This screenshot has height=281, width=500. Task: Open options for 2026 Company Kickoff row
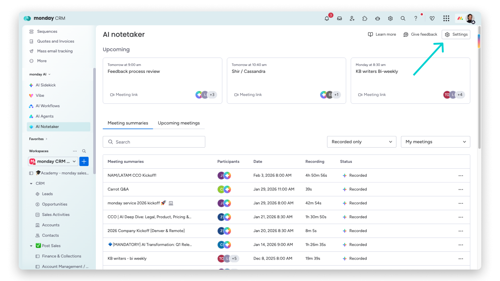tap(461, 231)
